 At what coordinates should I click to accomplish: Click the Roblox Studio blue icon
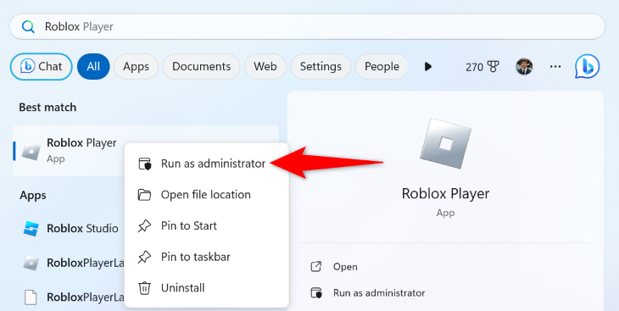tap(31, 229)
